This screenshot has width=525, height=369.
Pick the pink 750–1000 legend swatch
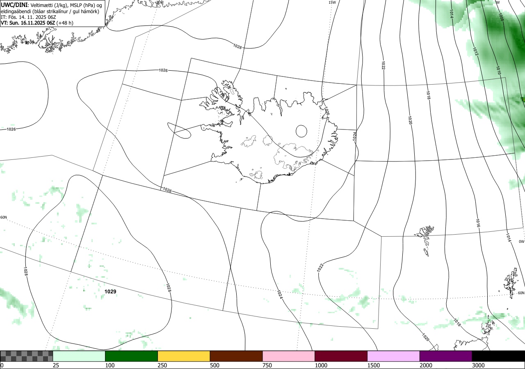click(289, 356)
